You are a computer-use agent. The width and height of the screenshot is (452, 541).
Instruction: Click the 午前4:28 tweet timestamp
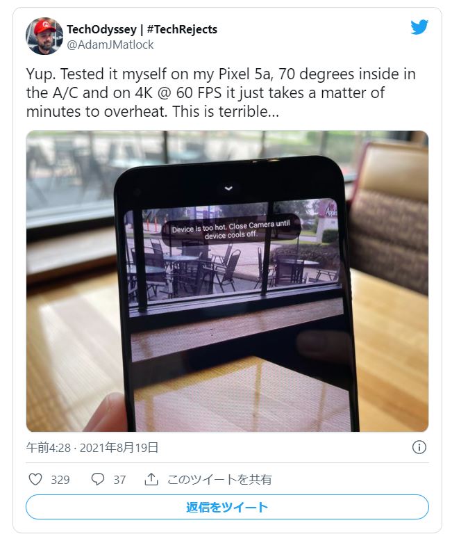tap(49, 448)
